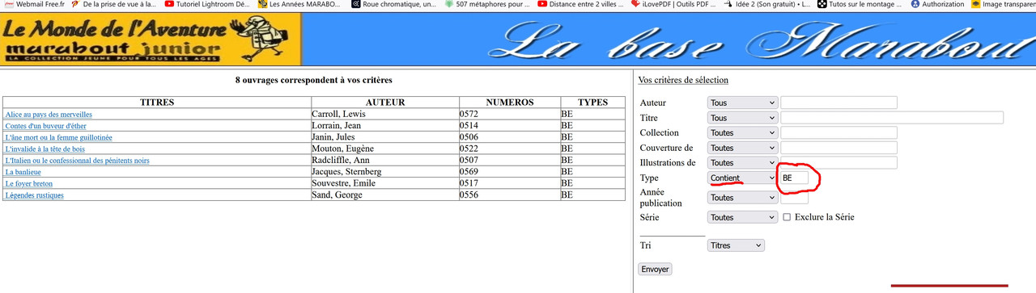Expand the Collection filter dropdown
Screen dimensions: 1036x293
742,132
